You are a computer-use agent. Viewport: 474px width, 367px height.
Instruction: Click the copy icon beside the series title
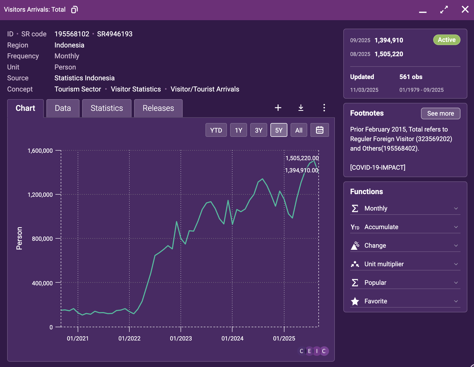(74, 10)
